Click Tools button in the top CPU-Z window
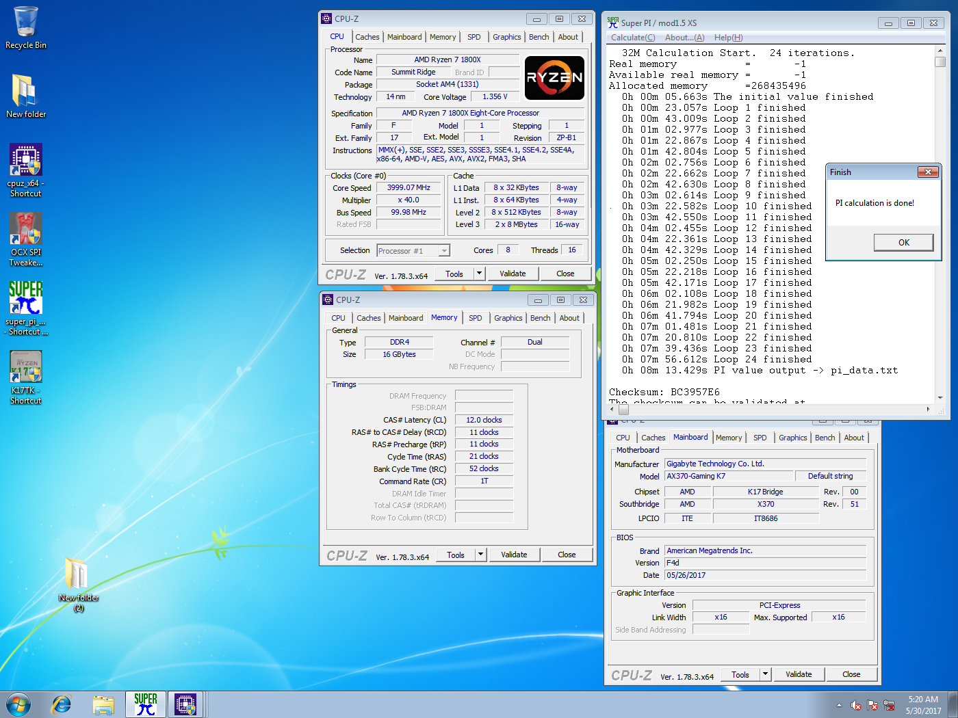Screen dimensions: 958x718 point(454,274)
